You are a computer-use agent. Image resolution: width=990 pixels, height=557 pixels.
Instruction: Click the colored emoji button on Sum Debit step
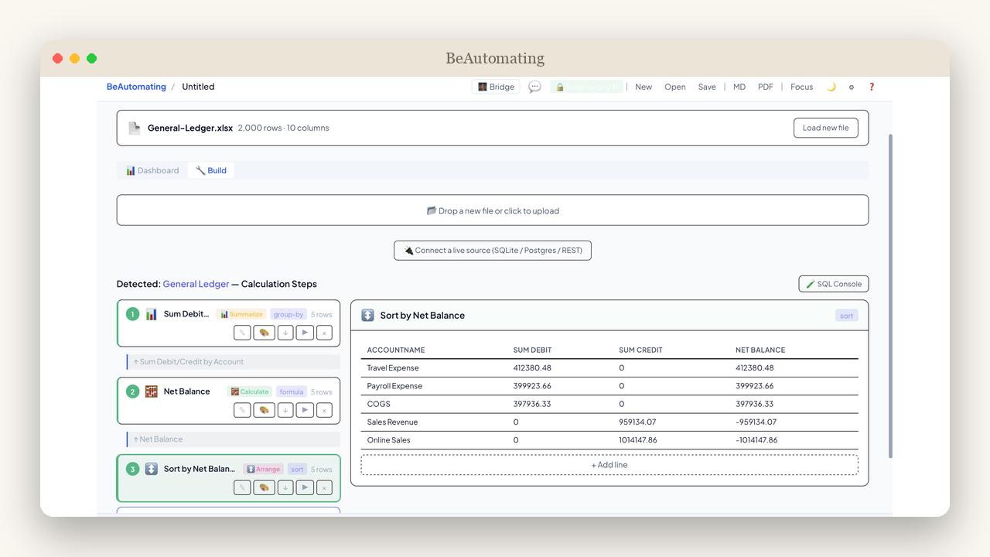[264, 333]
